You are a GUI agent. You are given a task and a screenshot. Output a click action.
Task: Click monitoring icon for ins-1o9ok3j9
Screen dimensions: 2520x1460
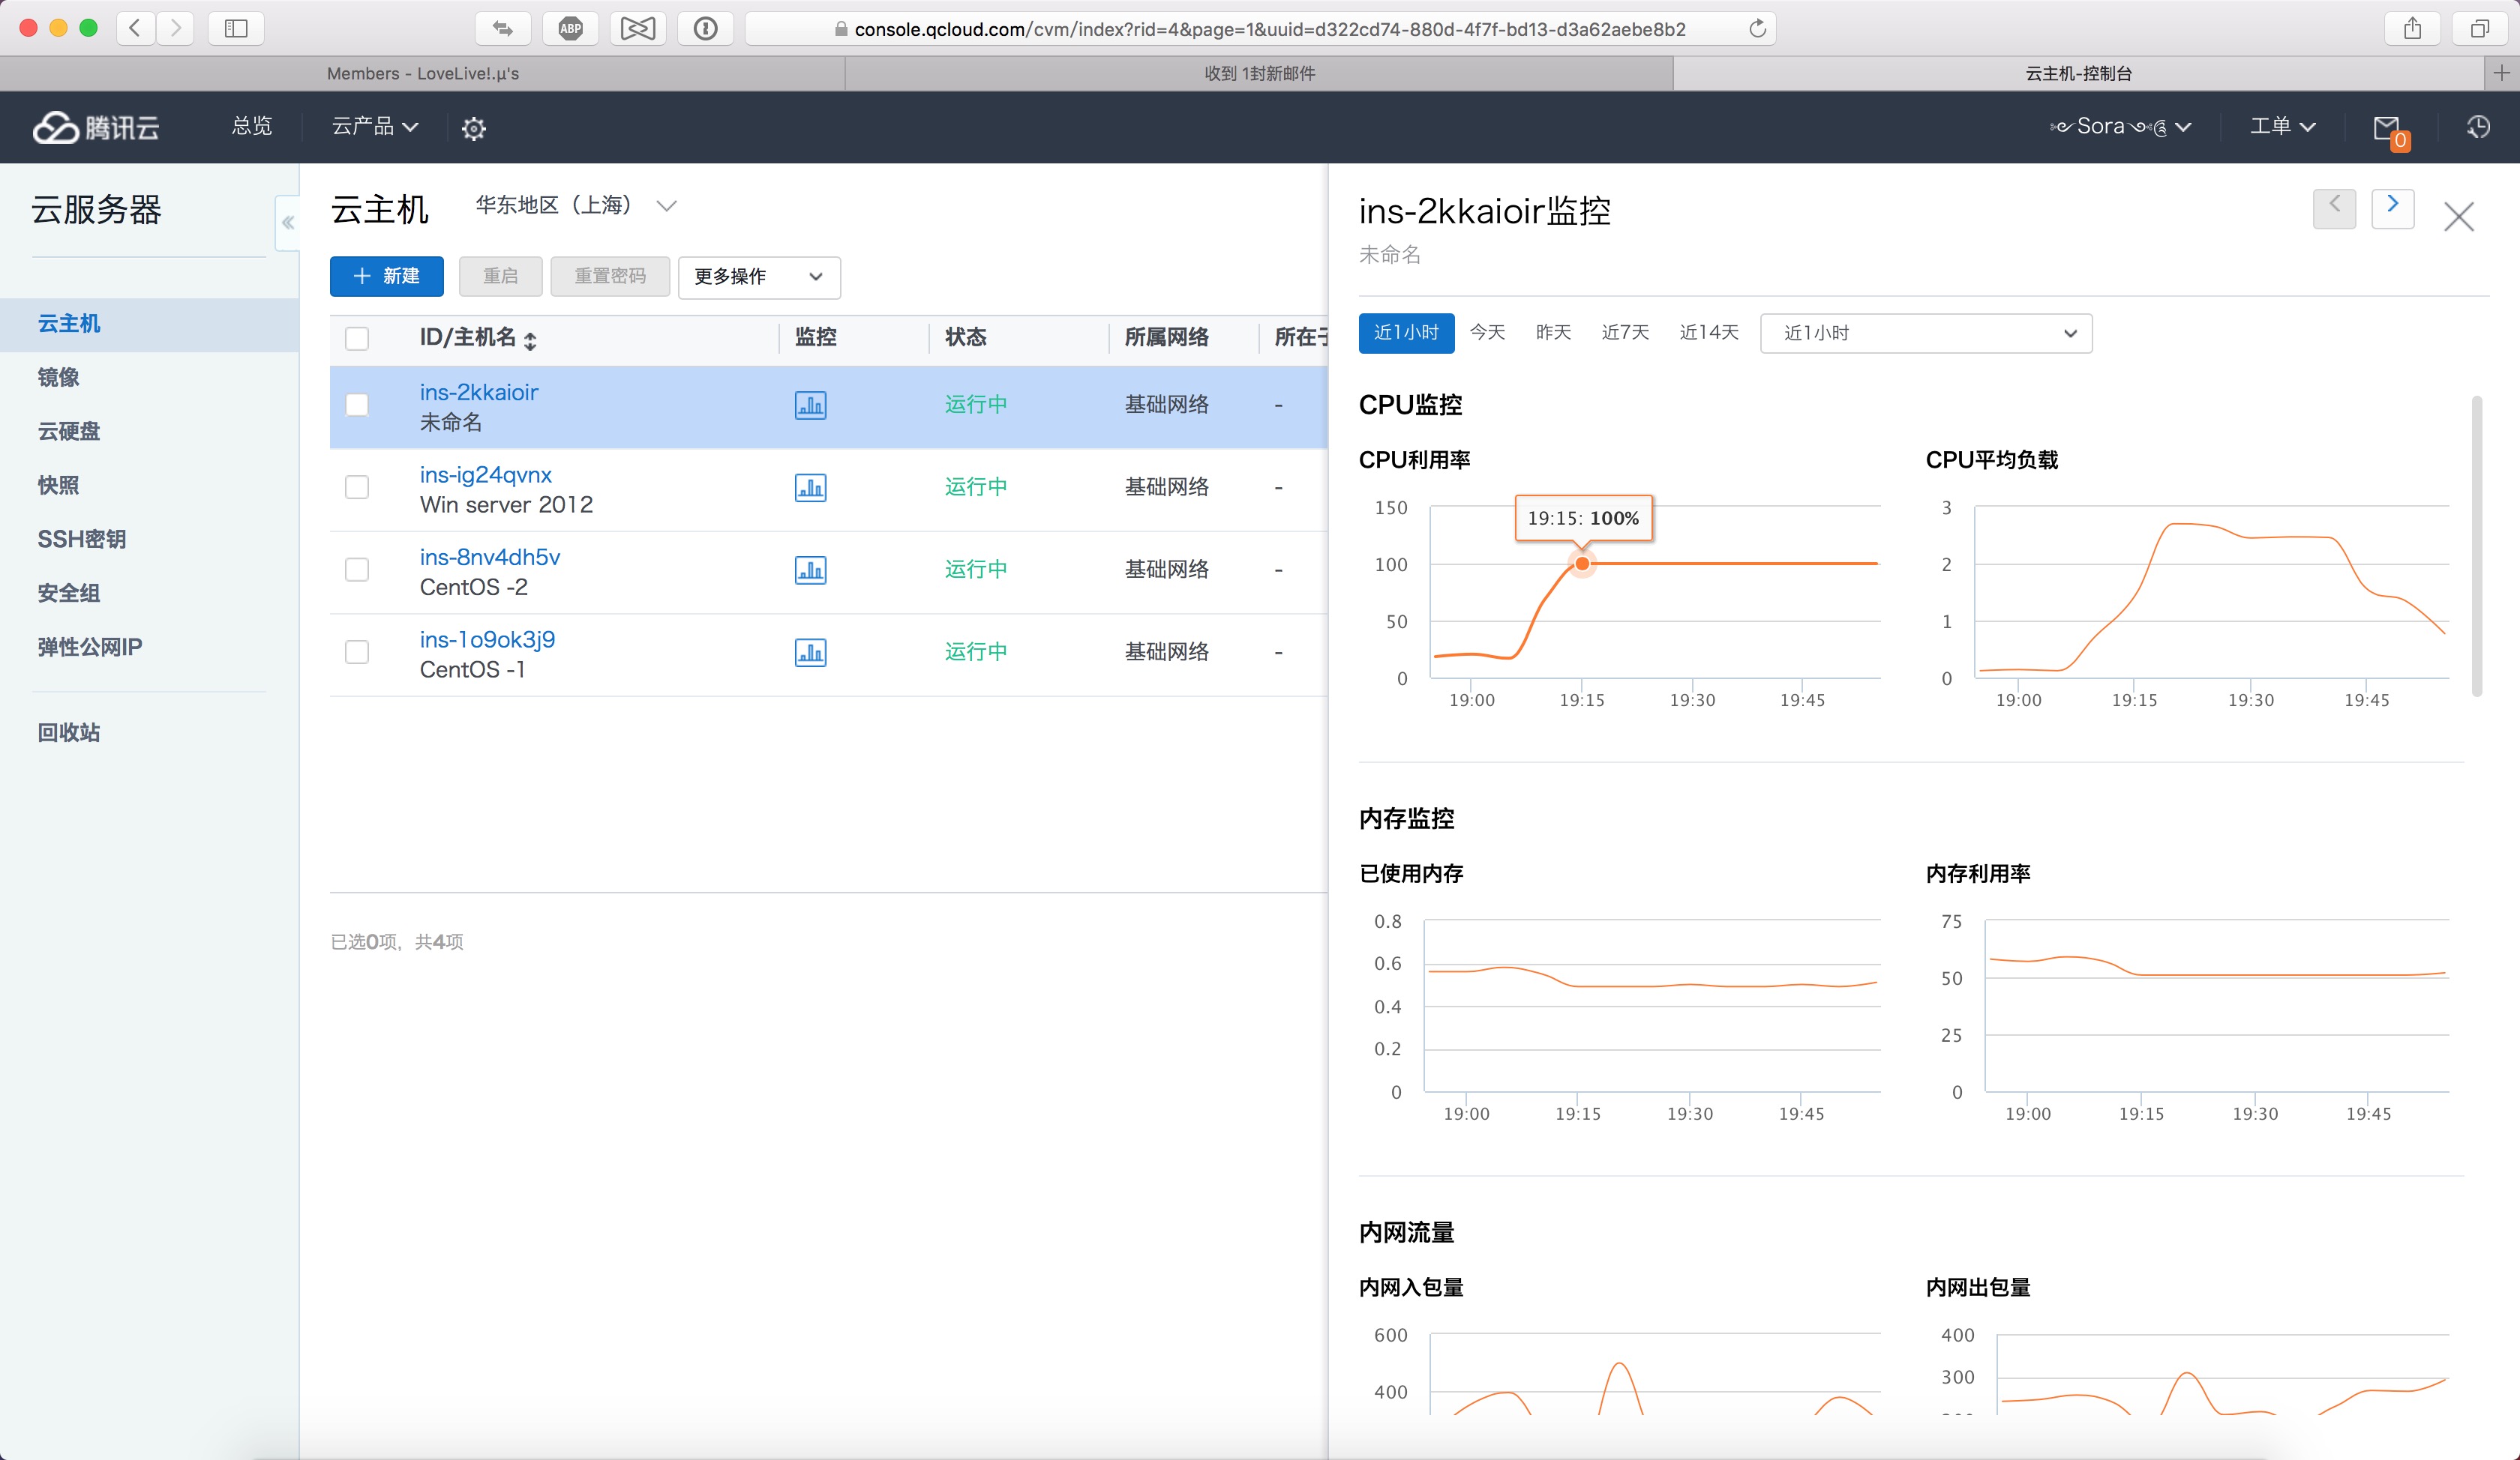810,653
